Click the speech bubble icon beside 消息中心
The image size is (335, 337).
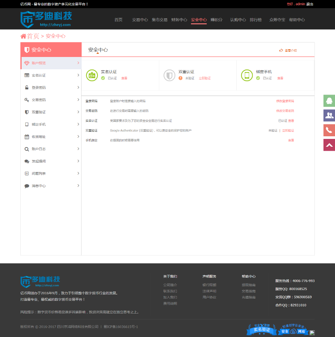pyautogui.click(x=27, y=186)
